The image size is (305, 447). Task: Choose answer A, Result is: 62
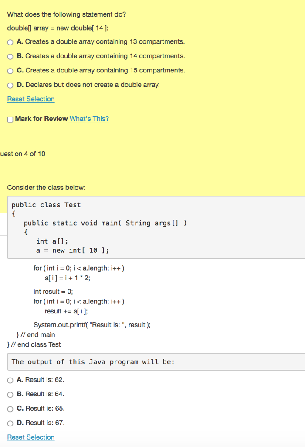pos(10,380)
